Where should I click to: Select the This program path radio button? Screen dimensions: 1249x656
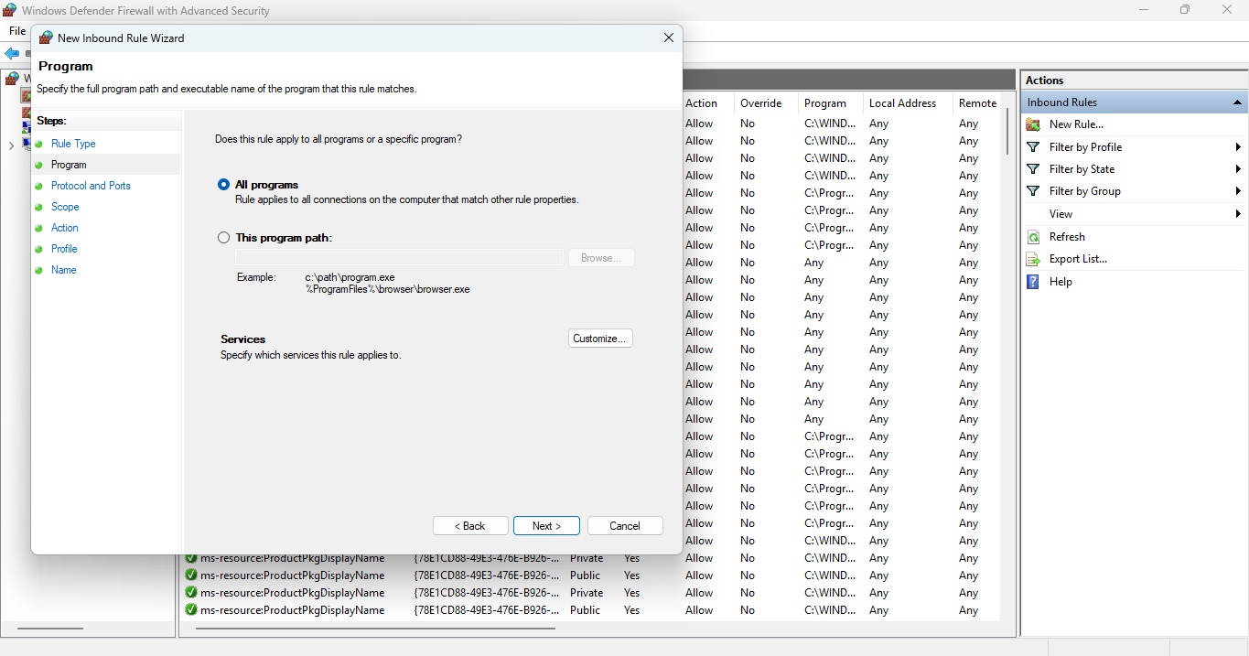pyautogui.click(x=224, y=238)
